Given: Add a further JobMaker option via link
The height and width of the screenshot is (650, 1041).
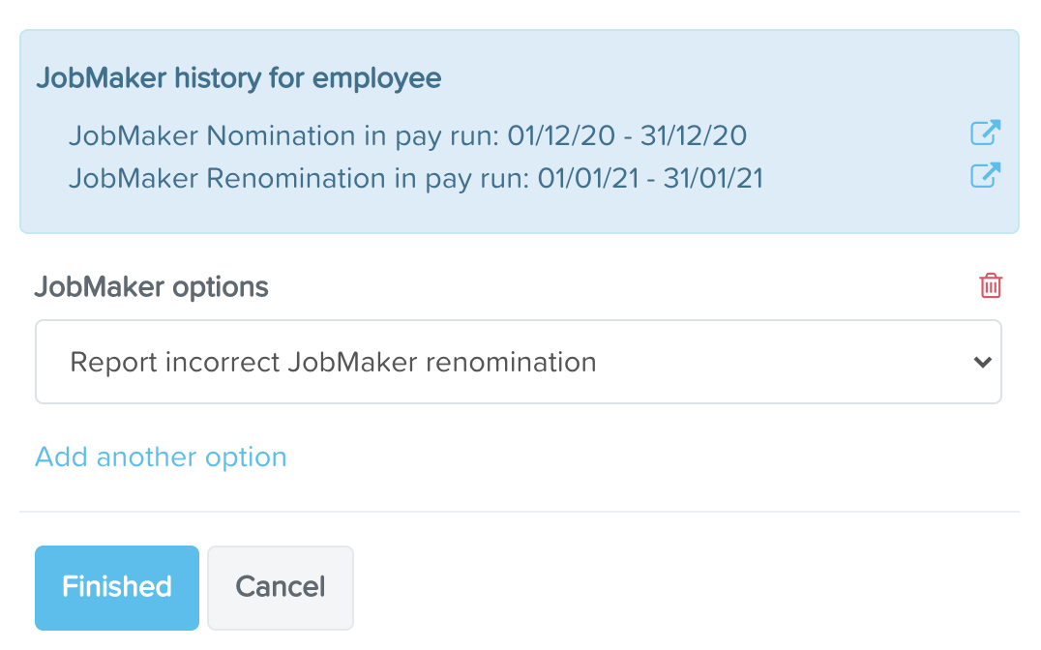Looking at the screenshot, I should 161,457.
